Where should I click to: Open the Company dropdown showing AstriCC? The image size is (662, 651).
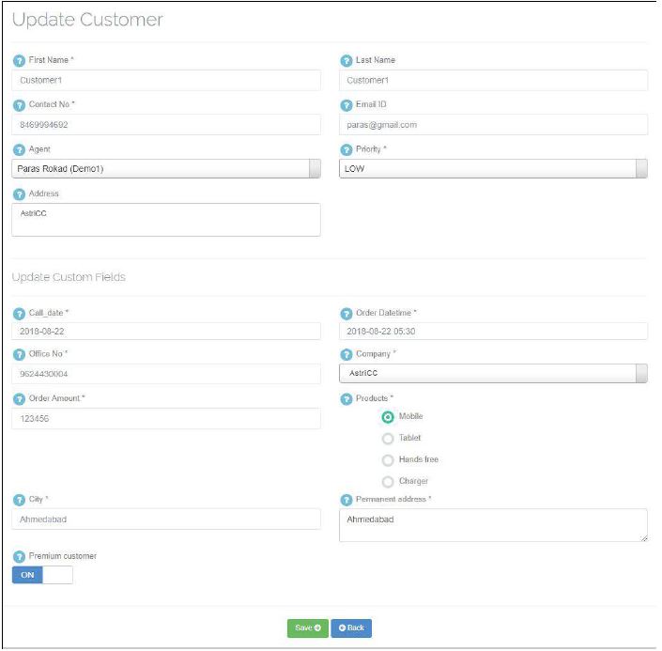(493, 374)
